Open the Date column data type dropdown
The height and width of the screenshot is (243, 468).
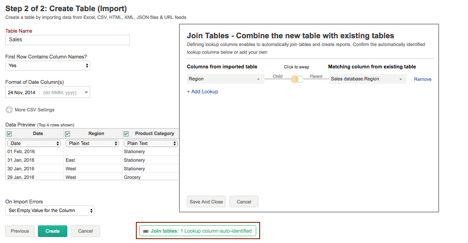34,143
